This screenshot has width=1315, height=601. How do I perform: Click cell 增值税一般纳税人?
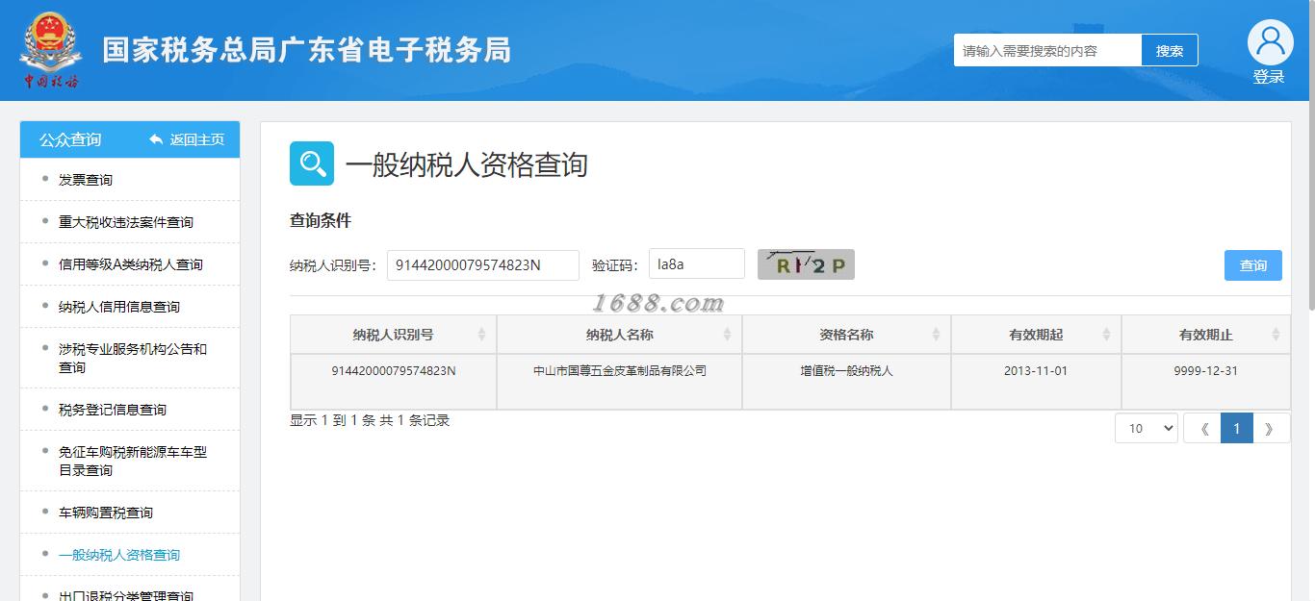(846, 370)
